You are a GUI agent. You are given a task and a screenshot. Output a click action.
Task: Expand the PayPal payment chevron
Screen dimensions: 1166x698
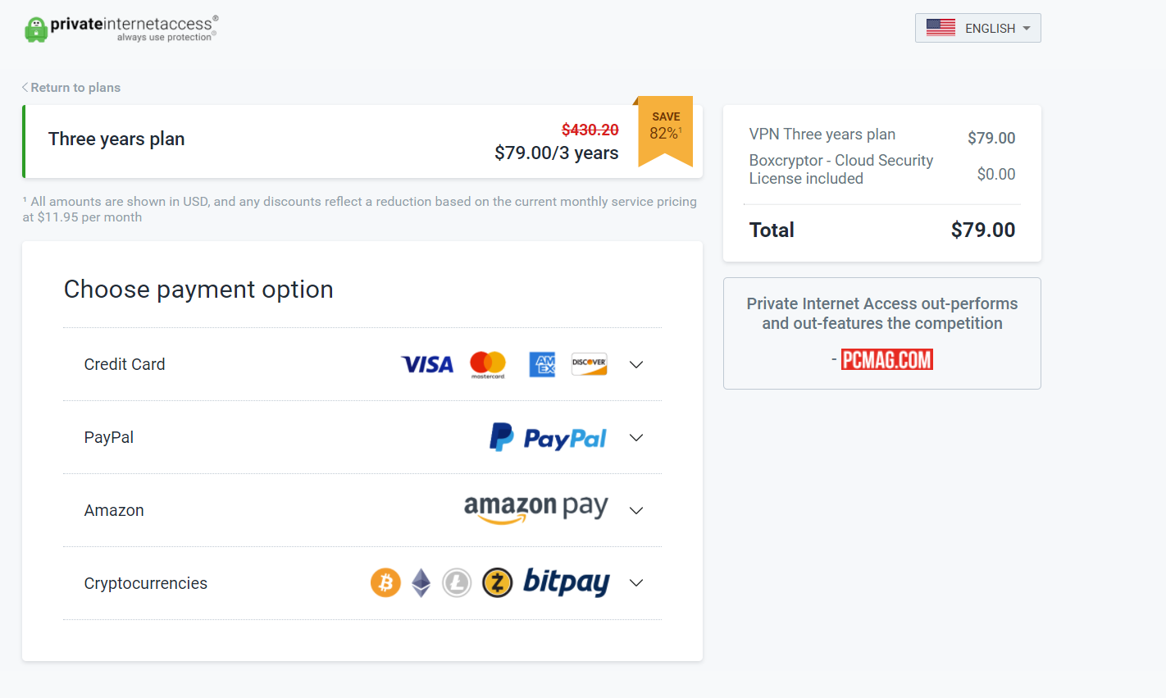point(636,438)
